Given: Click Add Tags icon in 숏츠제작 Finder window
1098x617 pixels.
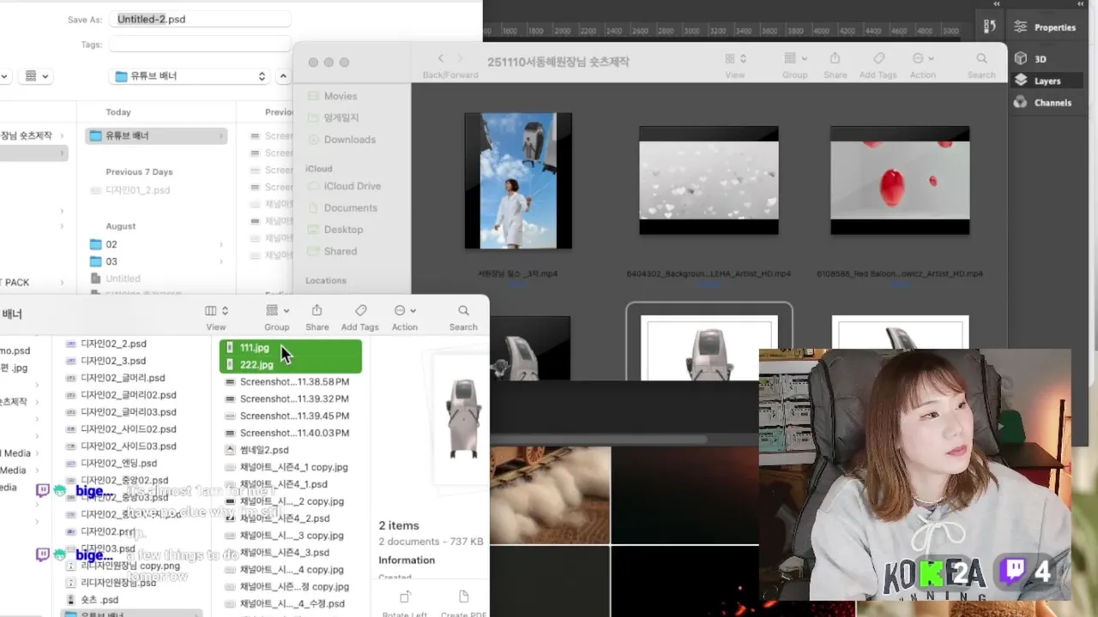Looking at the screenshot, I should pyautogui.click(x=878, y=59).
